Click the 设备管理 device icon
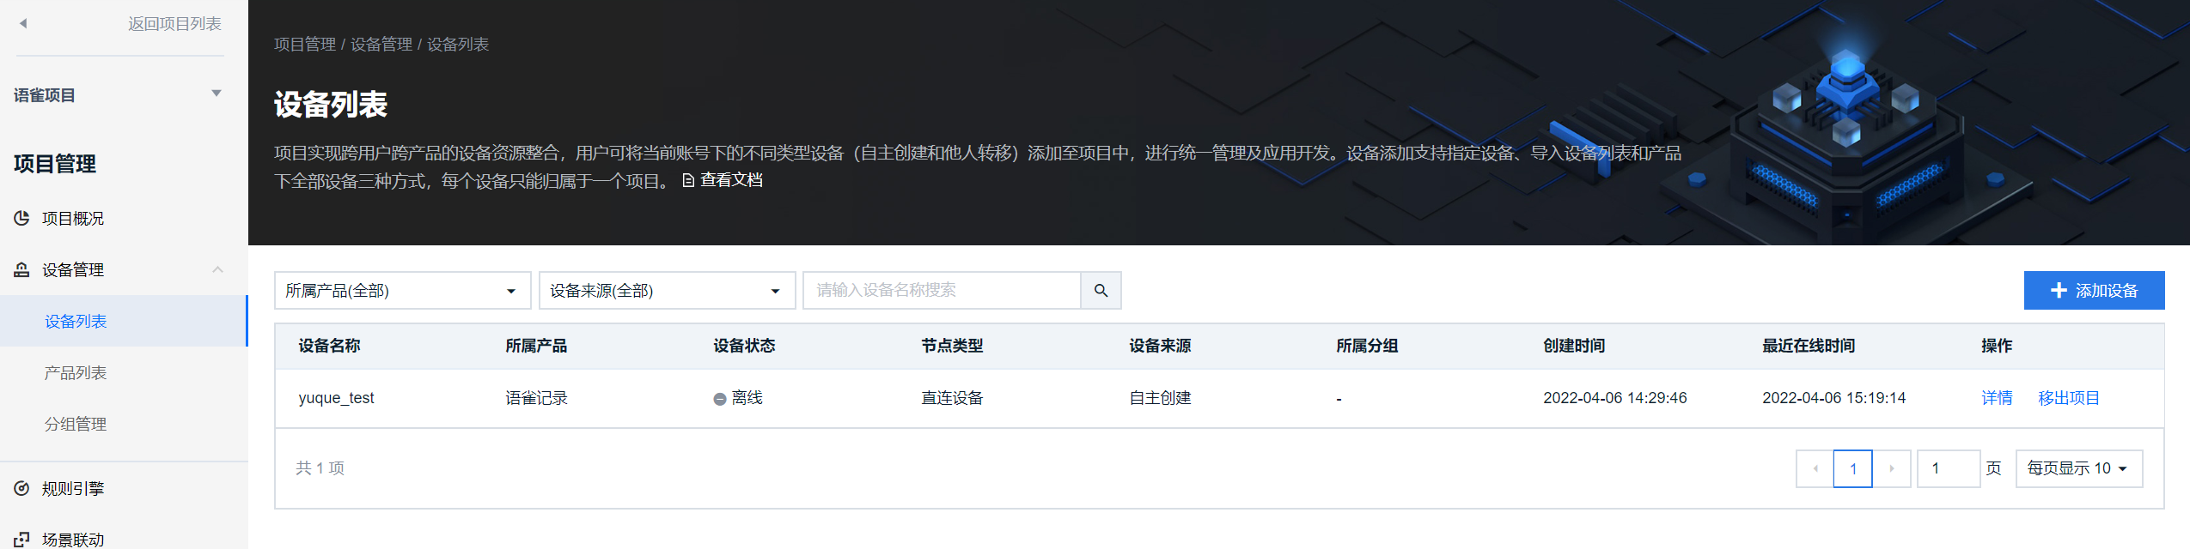Image resolution: width=2190 pixels, height=549 pixels. (x=22, y=269)
